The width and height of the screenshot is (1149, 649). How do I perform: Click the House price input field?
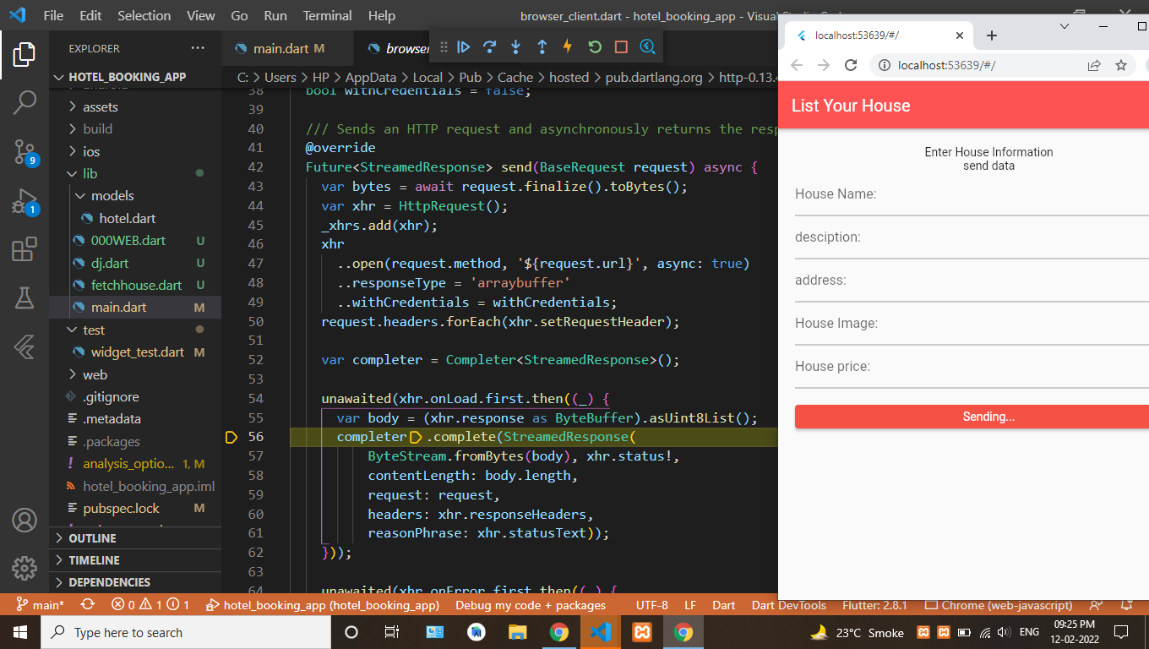(972, 368)
